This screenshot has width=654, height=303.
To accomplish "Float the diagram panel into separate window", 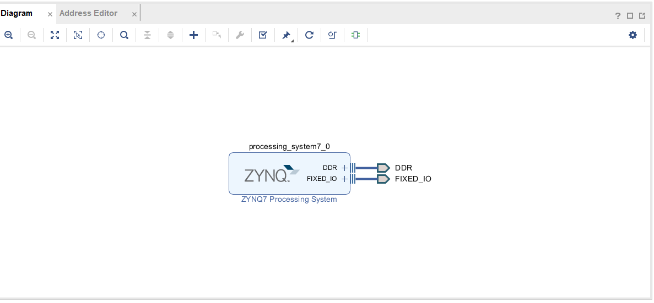I will point(642,16).
